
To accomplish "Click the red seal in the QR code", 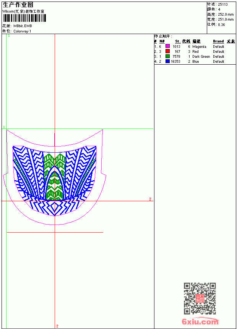I will (200, 298).
